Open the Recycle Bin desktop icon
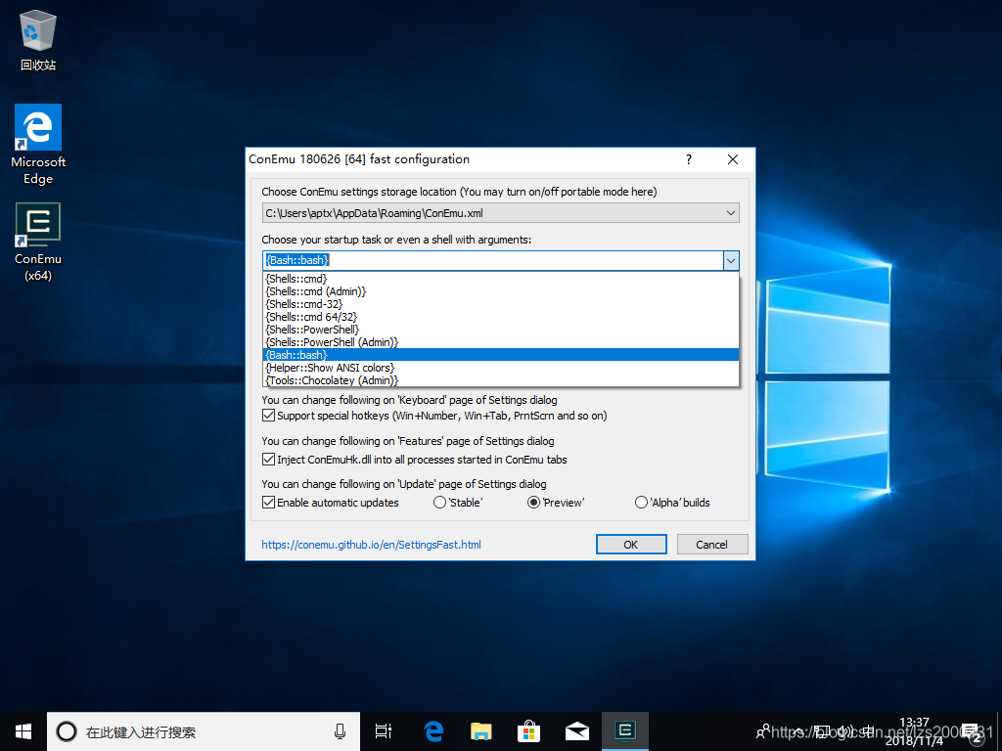Viewport: 1002px width, 751px height. [x=38, y=39]
